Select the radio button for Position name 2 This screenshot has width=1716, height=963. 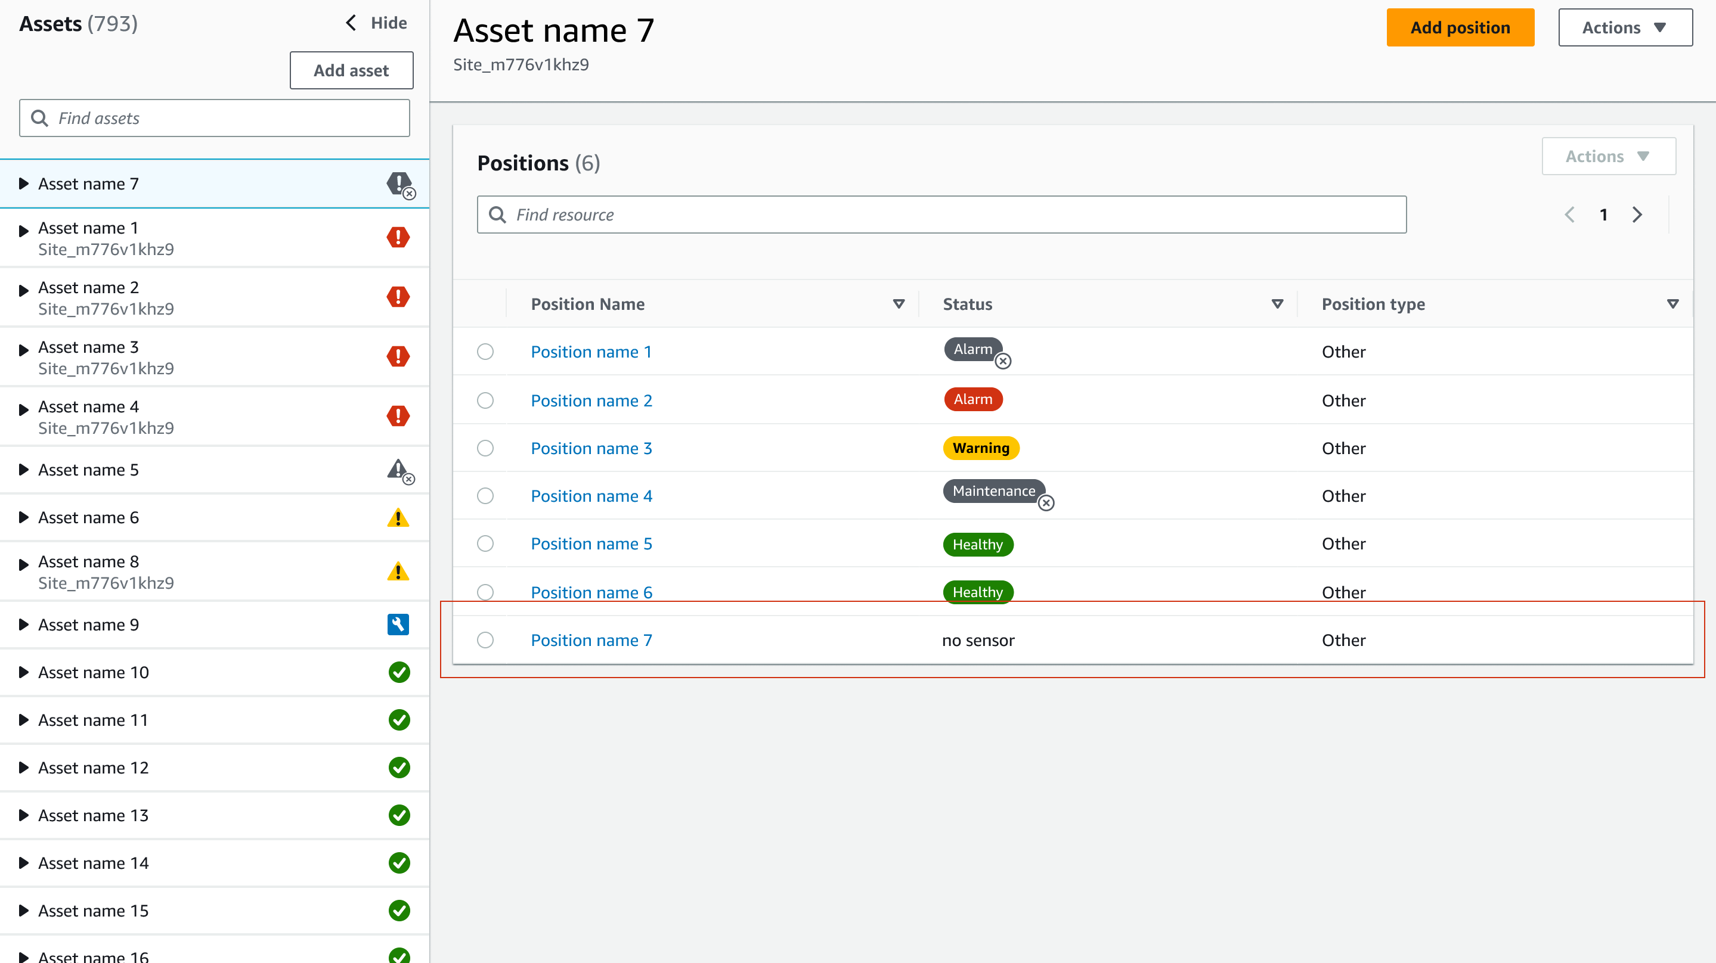coord(485,399)
